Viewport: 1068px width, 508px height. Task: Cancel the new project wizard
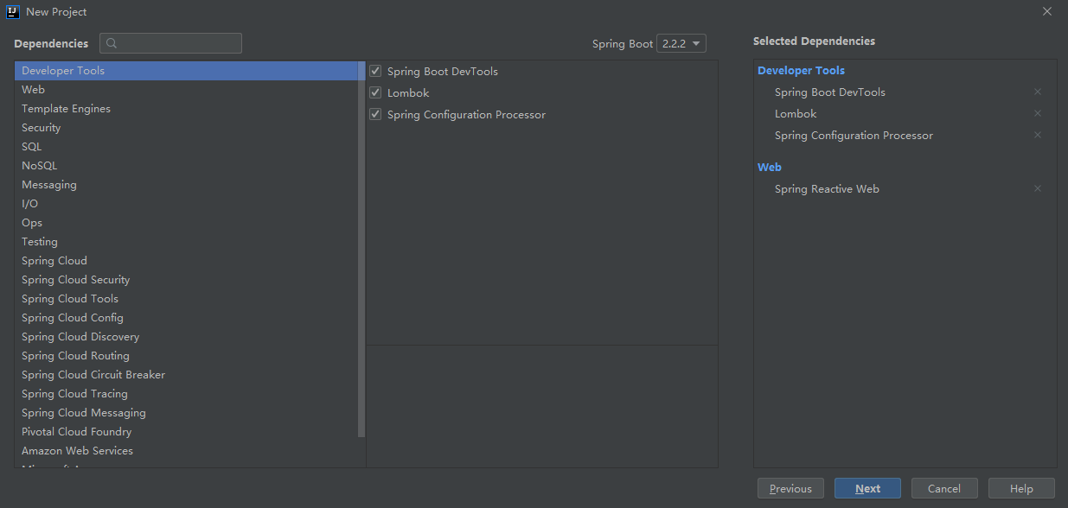coord(944,489)
